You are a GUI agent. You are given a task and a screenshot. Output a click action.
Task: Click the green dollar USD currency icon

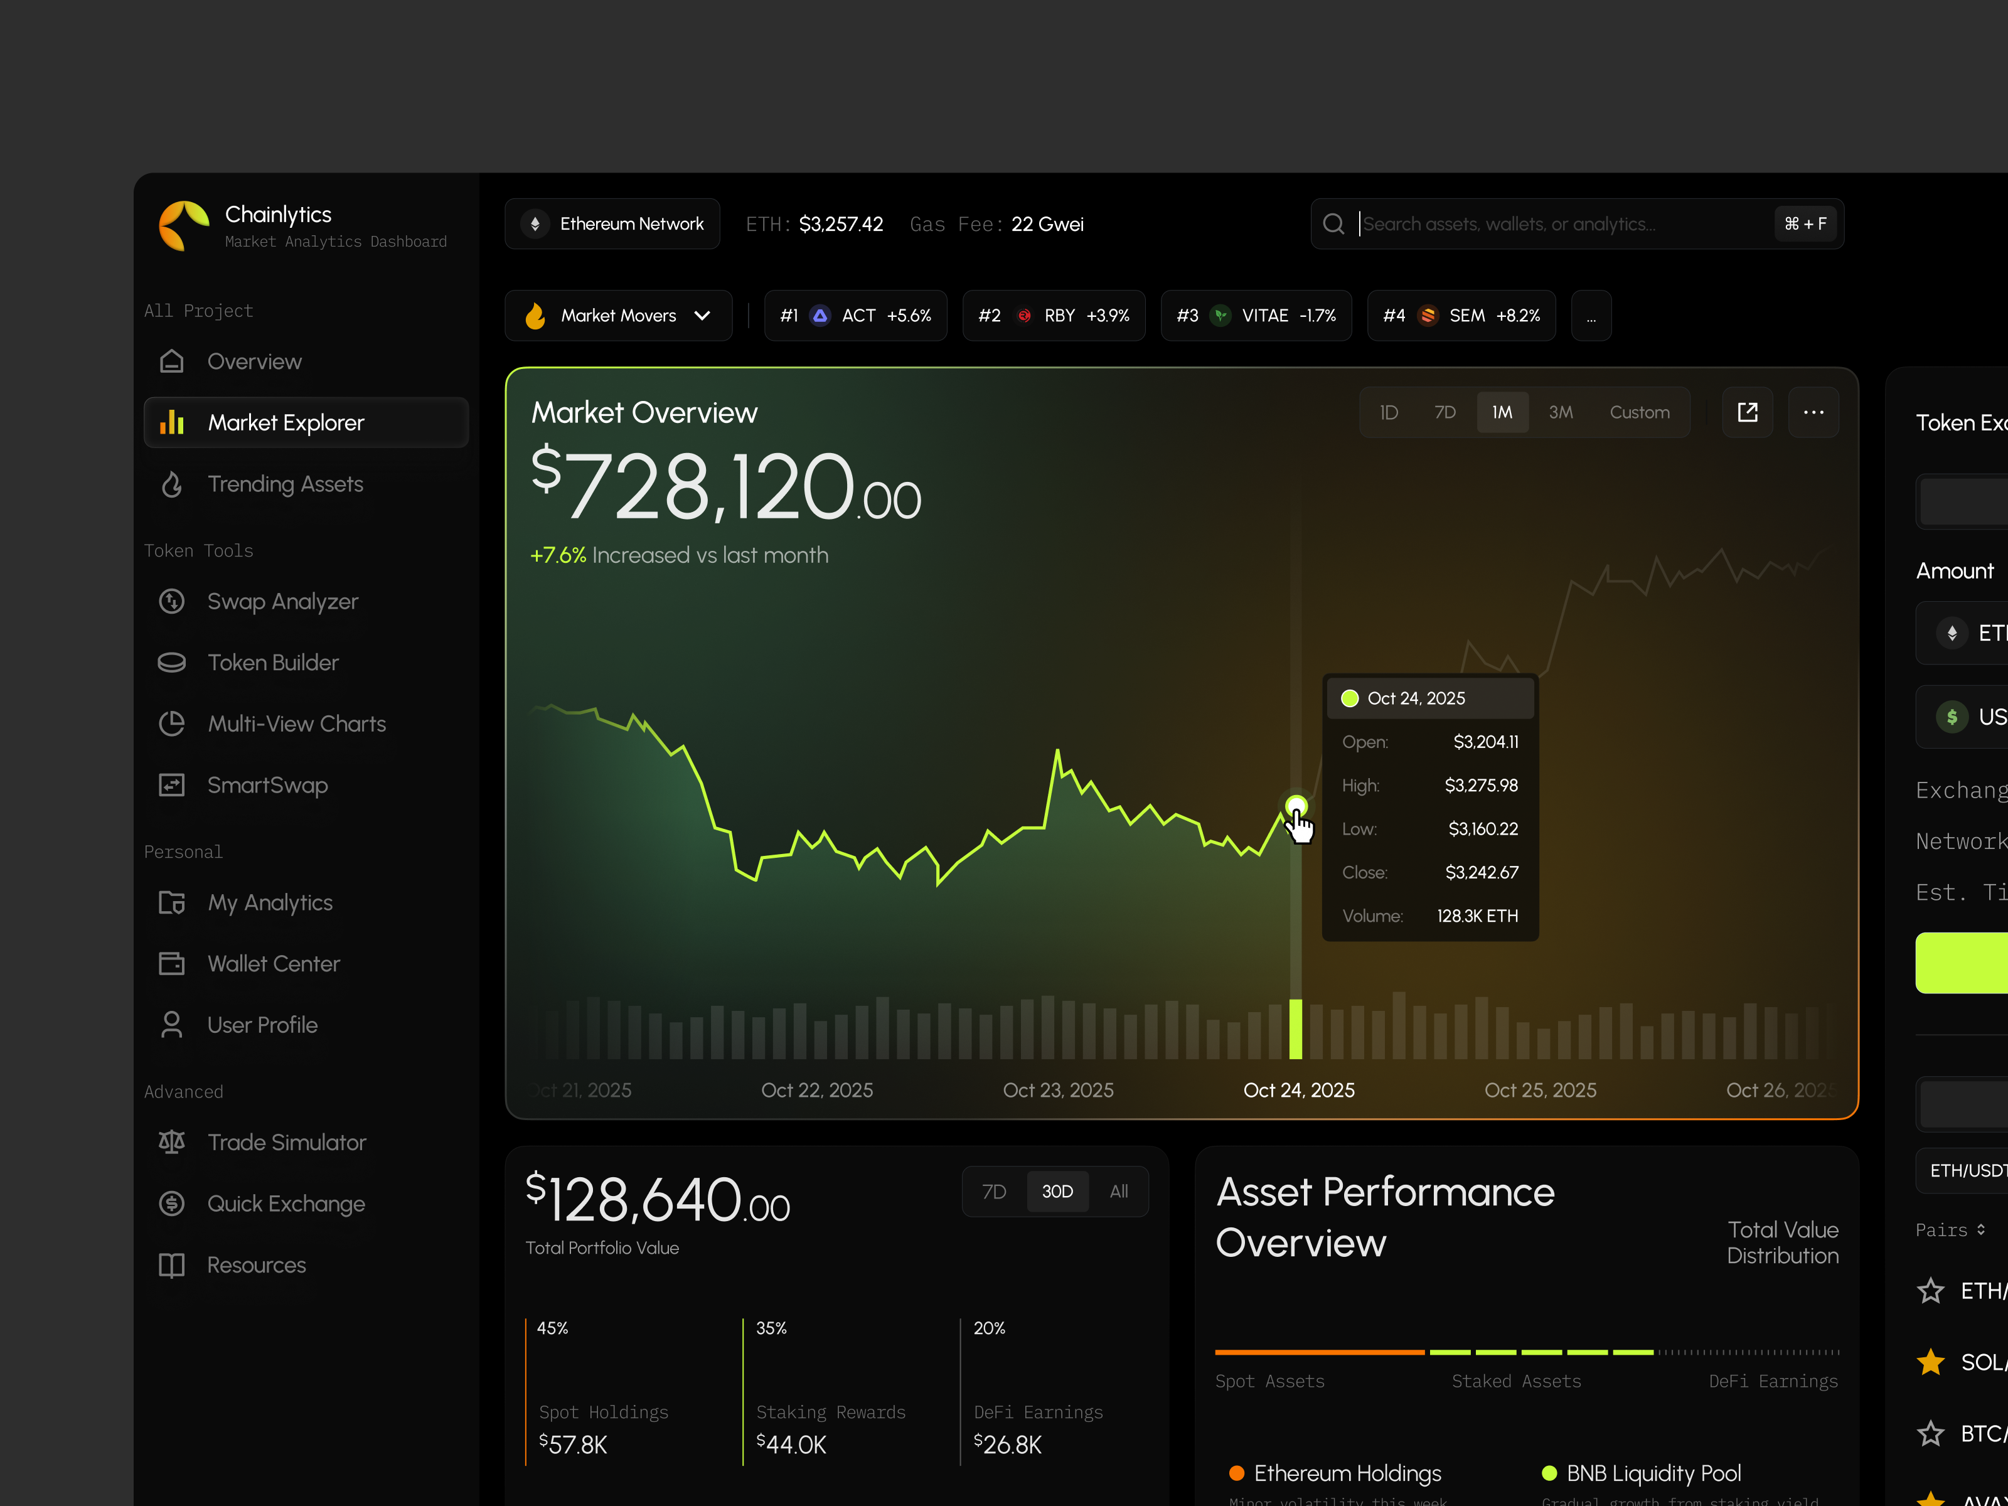pyautogui.click(x=1952, y=717)
